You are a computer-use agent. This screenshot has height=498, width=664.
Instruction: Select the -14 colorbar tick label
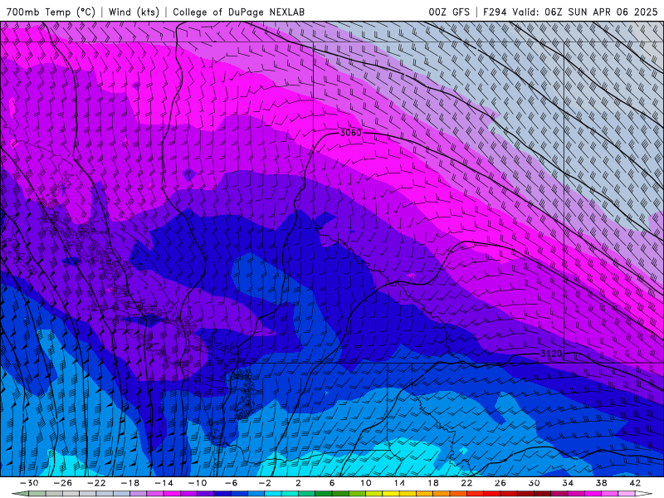point(164,483)
